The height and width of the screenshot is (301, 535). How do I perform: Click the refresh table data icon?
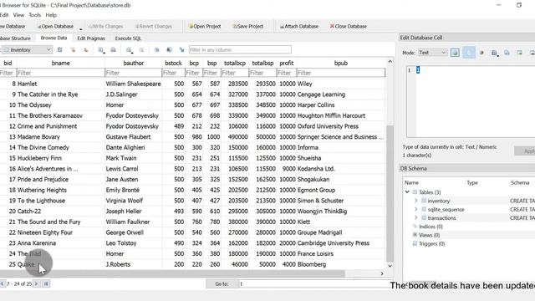point(59,50)
